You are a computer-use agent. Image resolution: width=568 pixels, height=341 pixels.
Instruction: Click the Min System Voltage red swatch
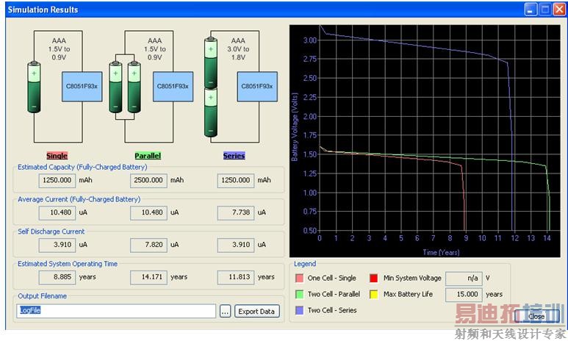coord(373,279)
